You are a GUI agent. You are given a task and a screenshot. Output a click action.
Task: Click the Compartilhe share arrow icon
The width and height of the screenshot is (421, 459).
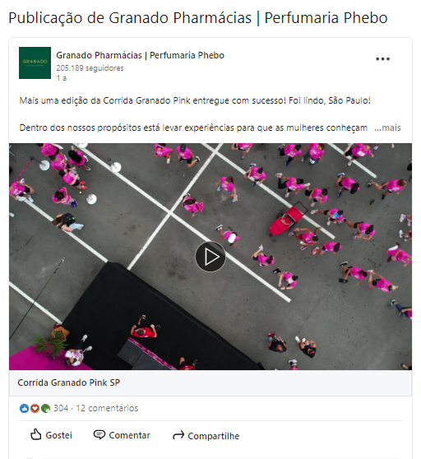pos(178,435)
